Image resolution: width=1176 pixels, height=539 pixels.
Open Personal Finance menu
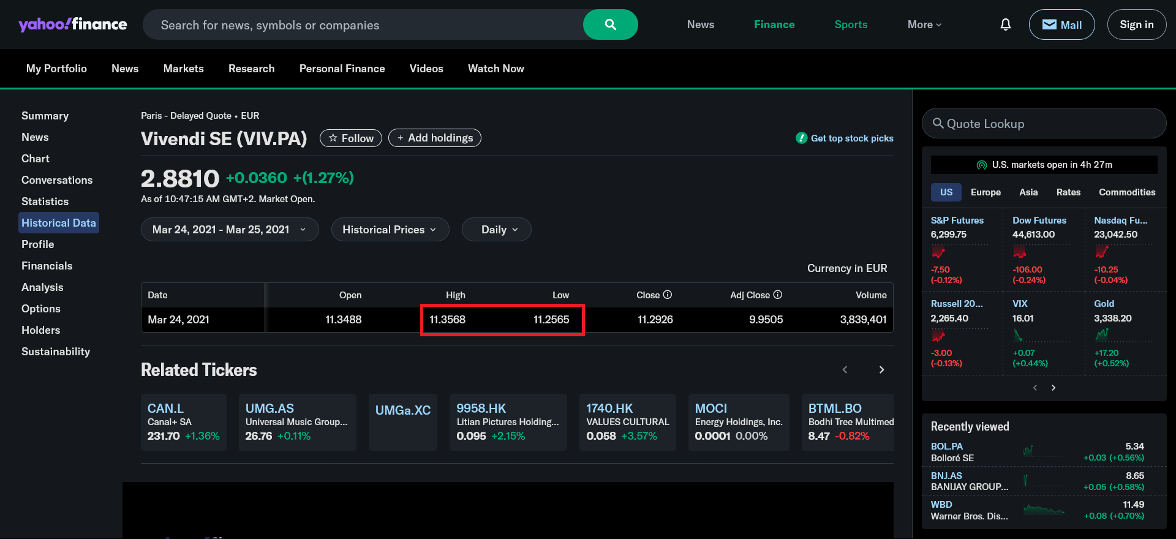(342, 69)
